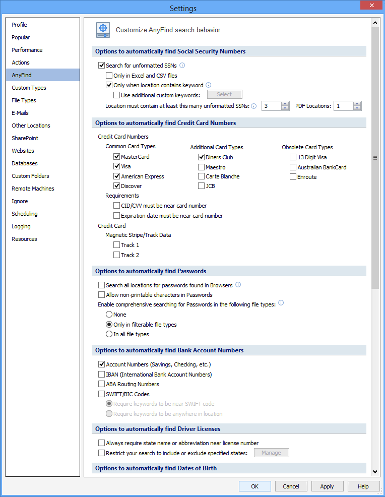Click the scrollbar up arrow
385x497 pixels.
tap(375, 23)
